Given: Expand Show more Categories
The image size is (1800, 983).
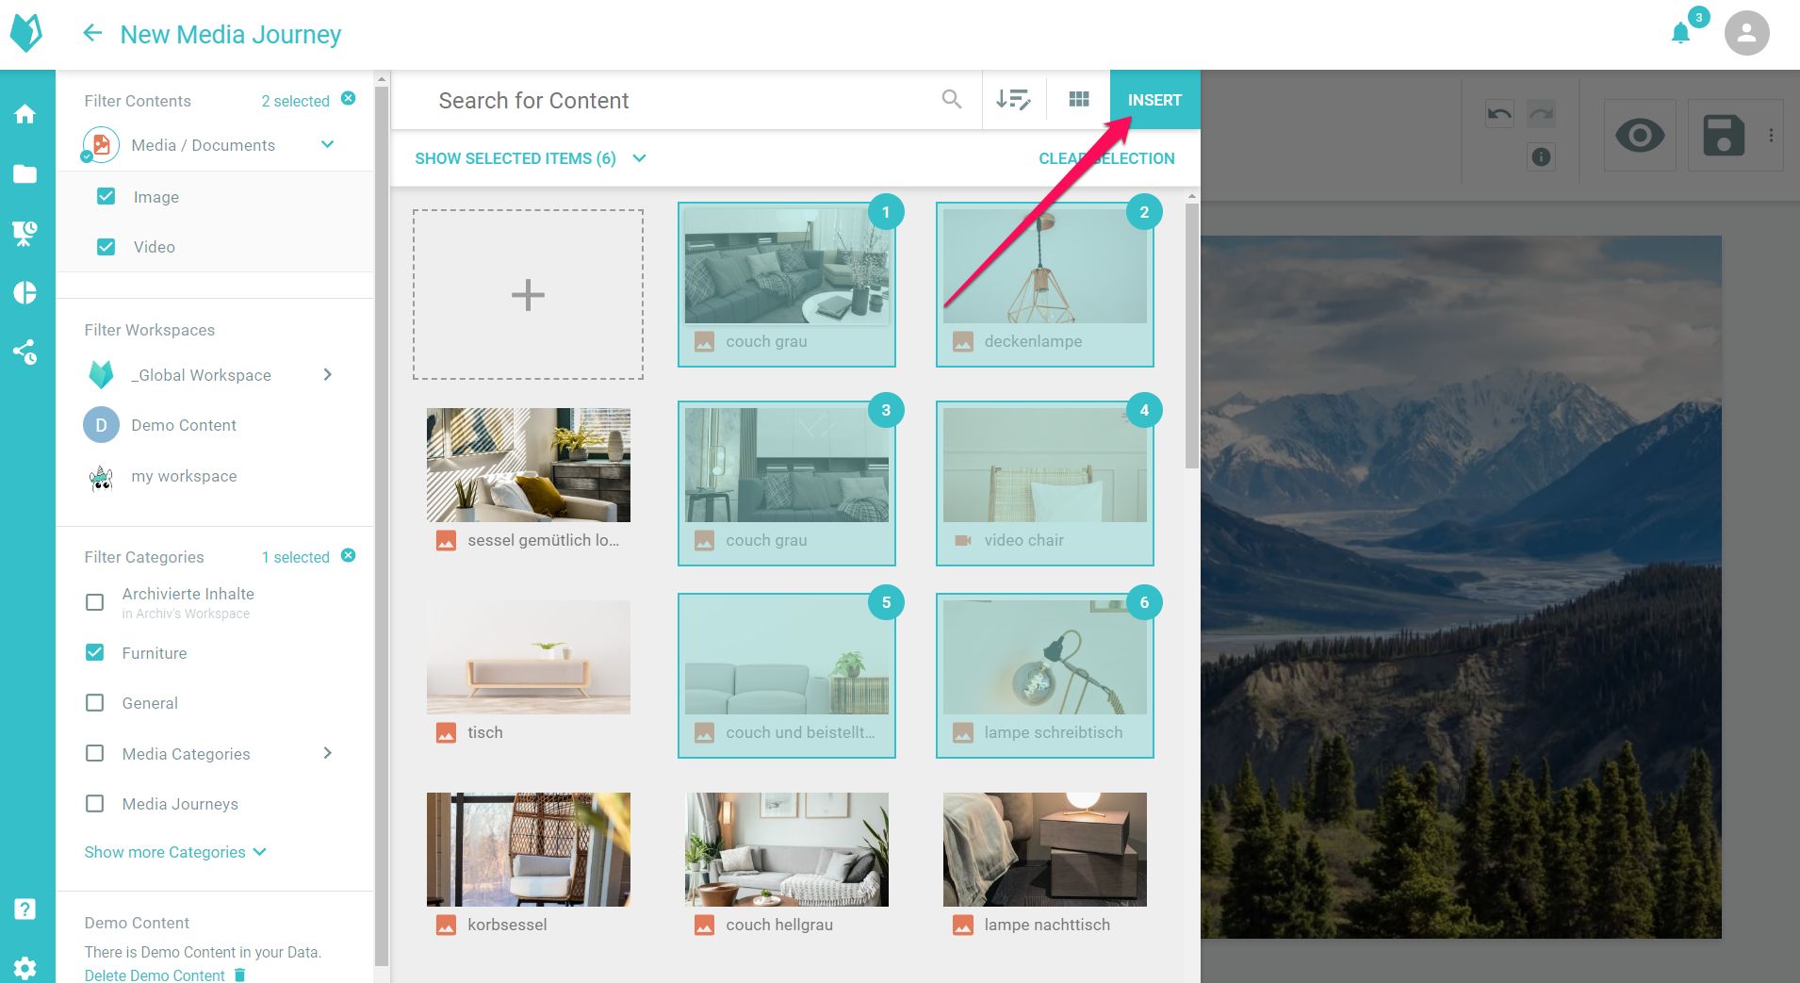Looking at the screenshot, I should [175, 852].
